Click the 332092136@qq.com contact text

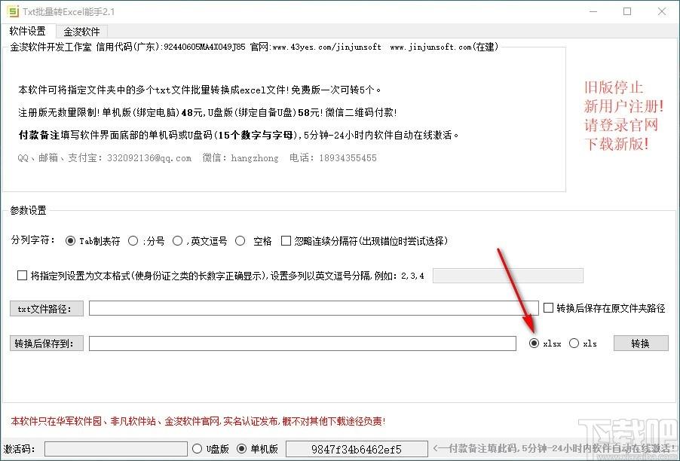click(149, 158)
